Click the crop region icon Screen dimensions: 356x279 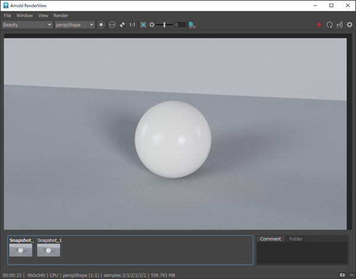(143, 25)
